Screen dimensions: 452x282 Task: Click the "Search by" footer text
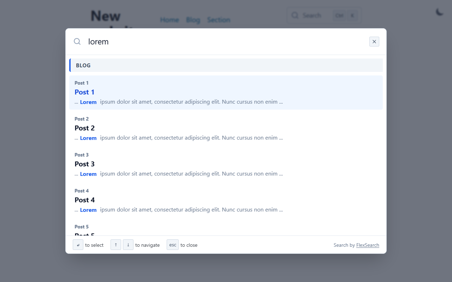(x=344, y=245)
